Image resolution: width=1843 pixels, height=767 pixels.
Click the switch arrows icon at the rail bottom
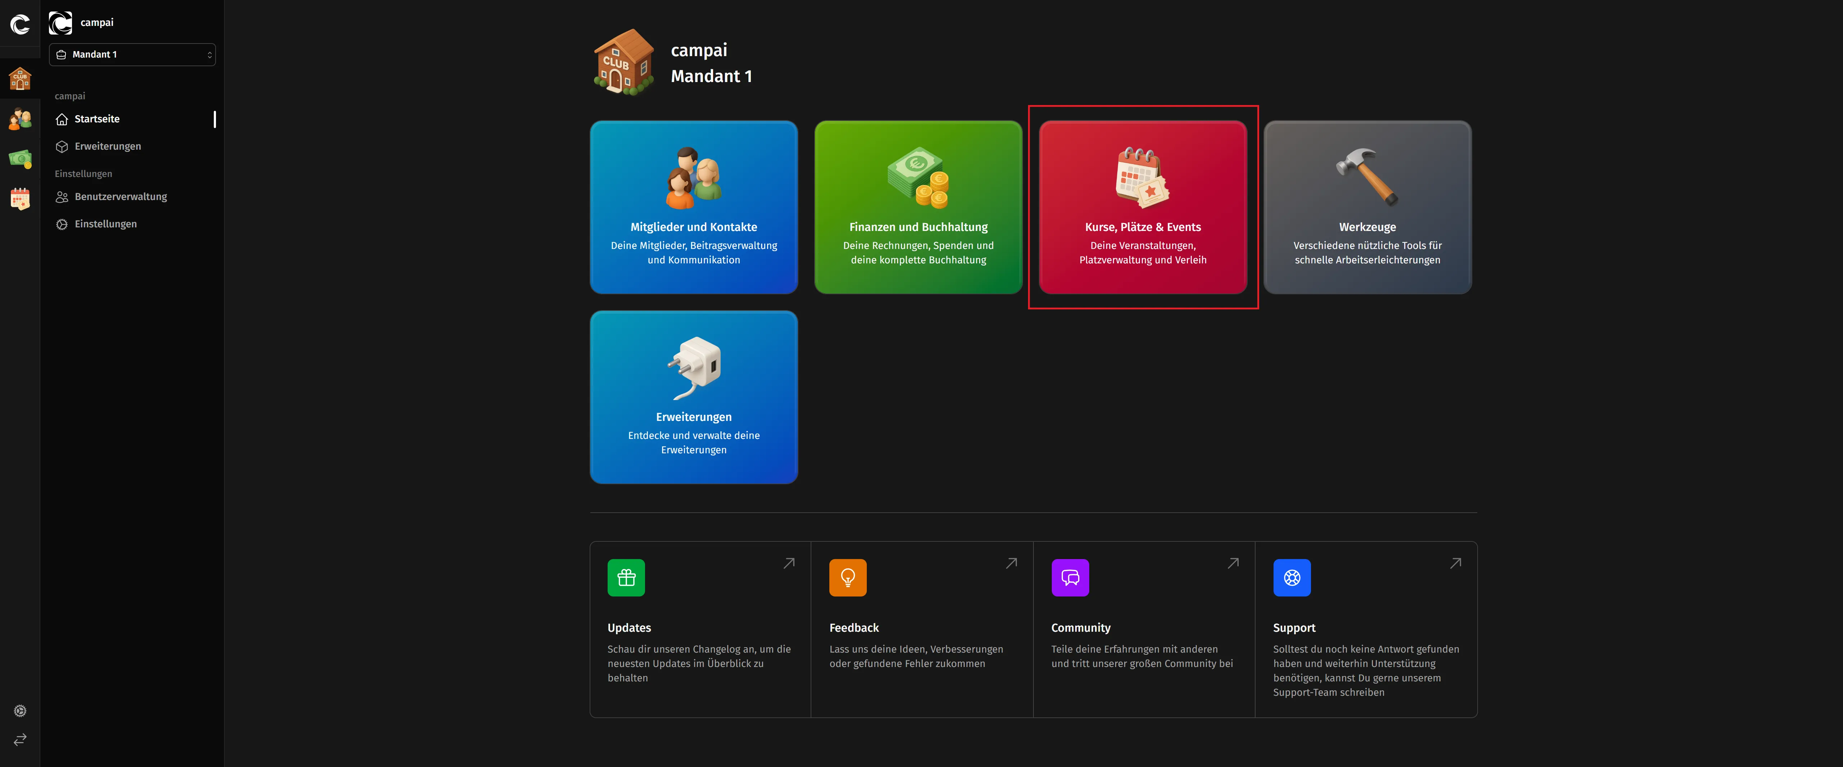point(20,739)
